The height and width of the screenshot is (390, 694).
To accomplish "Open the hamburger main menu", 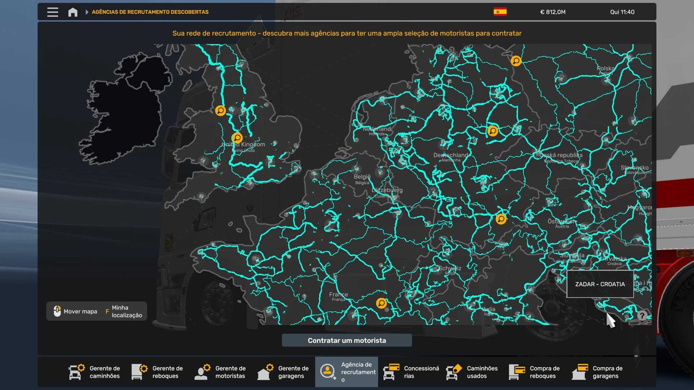I will pos(52,12).
